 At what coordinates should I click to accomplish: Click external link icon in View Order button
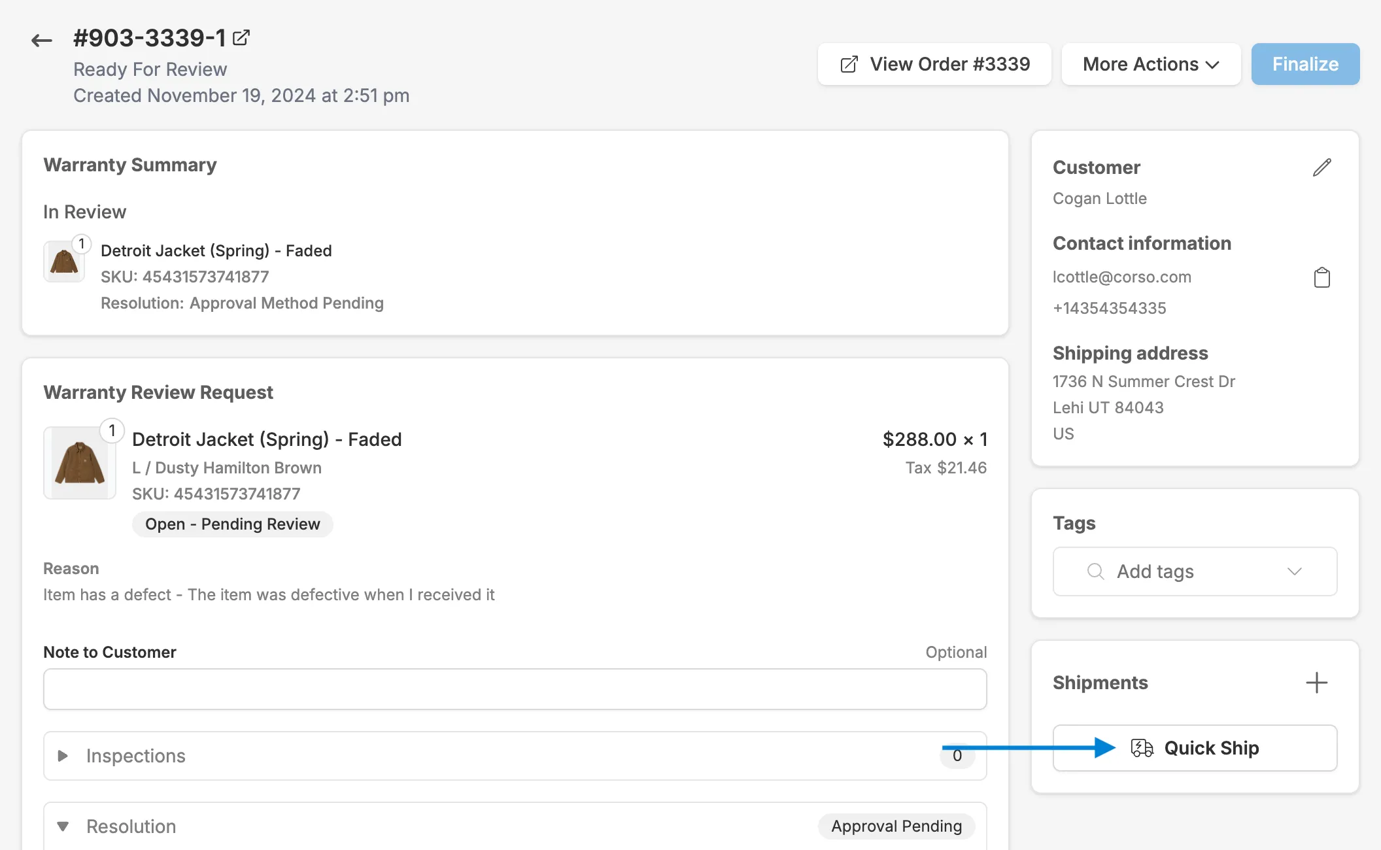point(849,65)
